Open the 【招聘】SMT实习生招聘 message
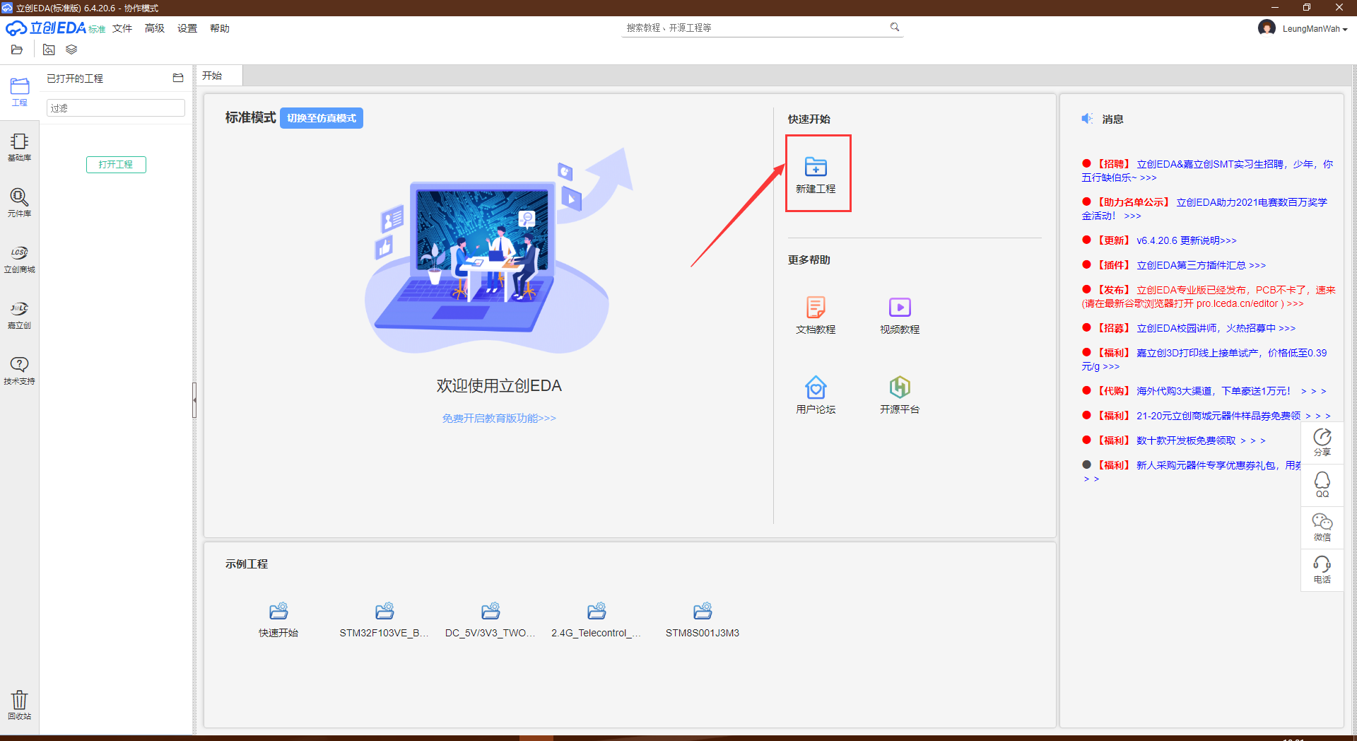1357x741 pixels. [x=1207, y=170]
